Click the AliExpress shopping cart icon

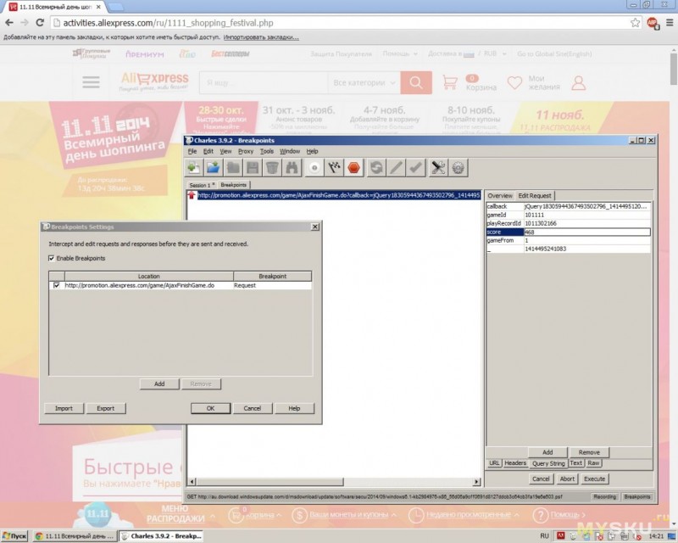[450, 82]
